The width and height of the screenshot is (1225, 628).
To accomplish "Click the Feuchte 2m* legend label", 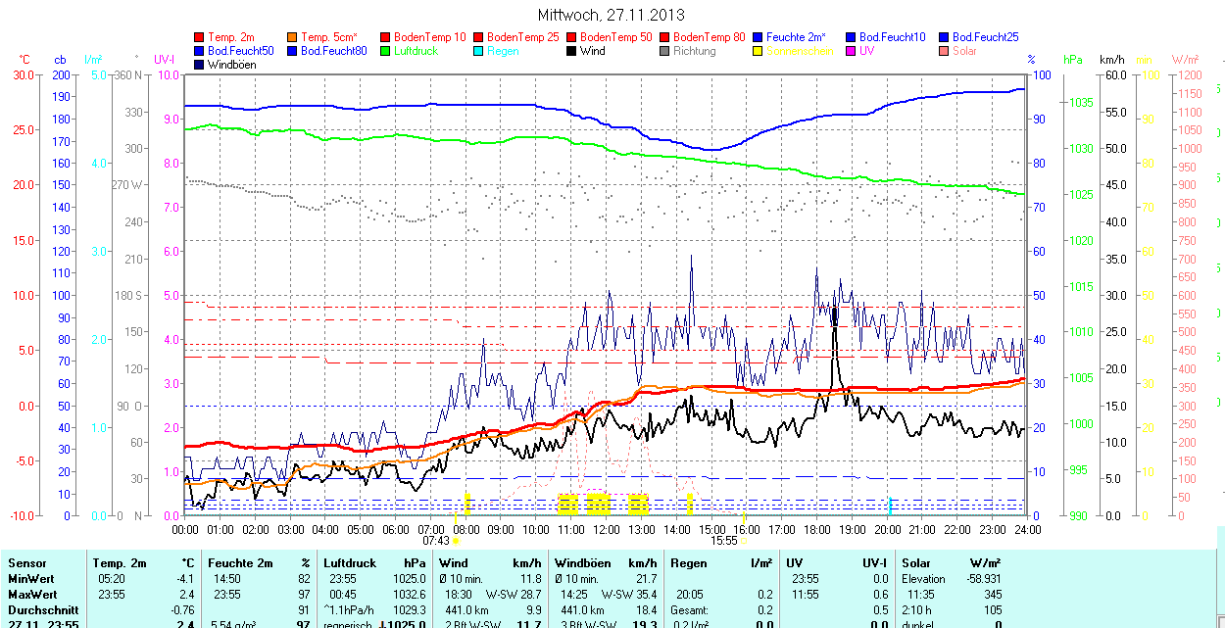I will (798, 37).
